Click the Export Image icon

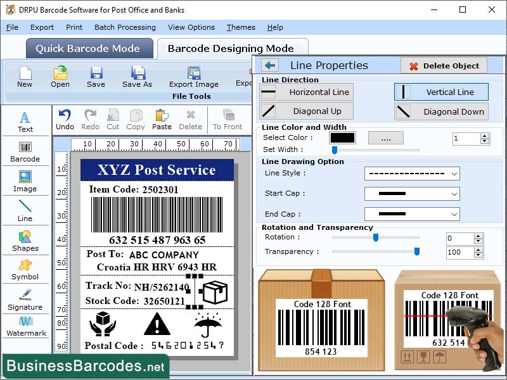click(194, 77)
